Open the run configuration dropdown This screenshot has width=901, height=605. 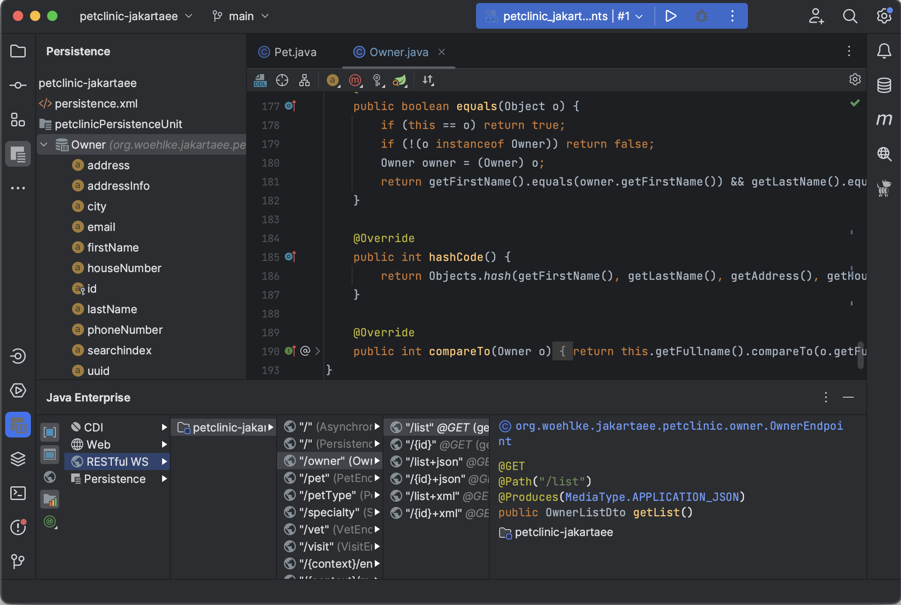(639, 16)
